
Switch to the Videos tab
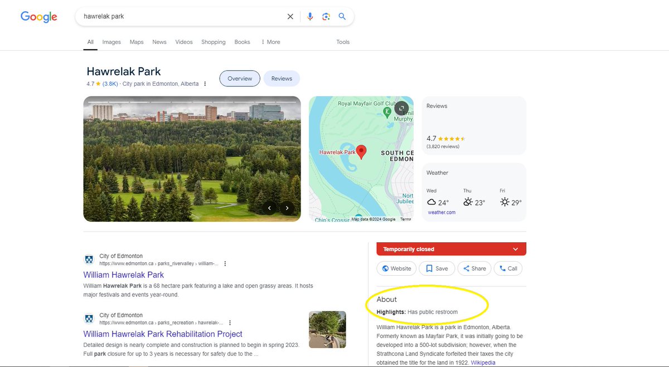coord(184,42)
